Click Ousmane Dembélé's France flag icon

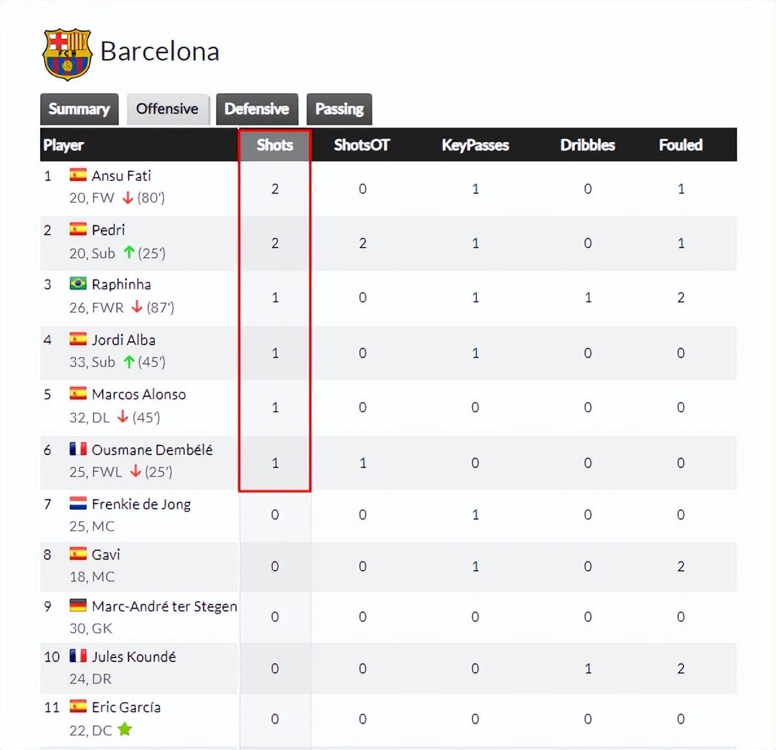78,449
